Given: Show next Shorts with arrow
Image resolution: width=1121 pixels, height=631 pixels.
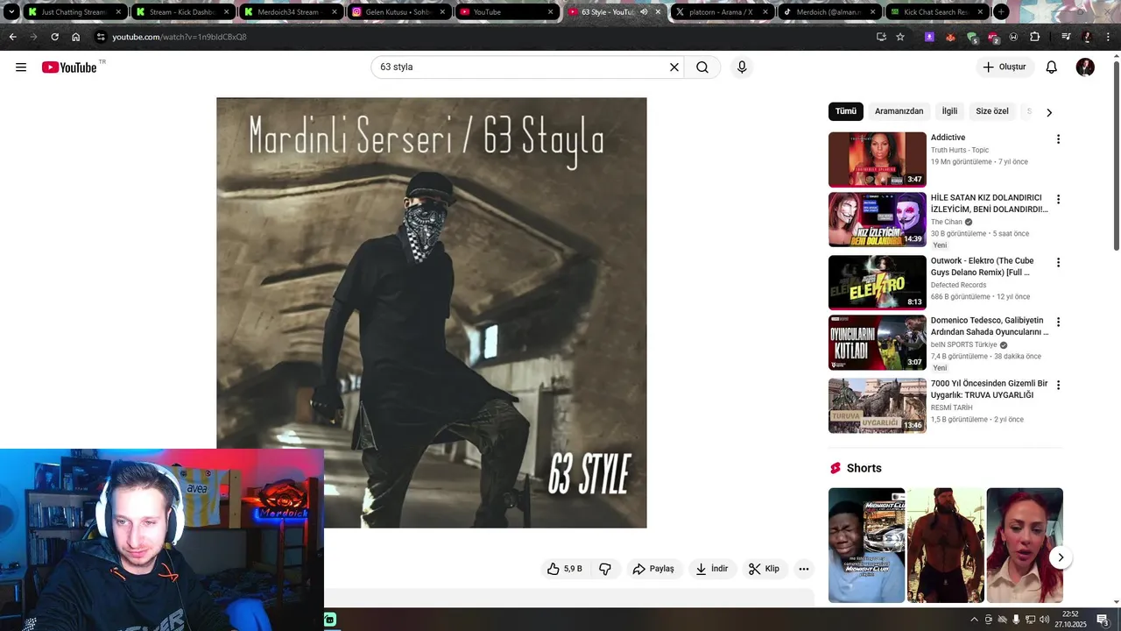Looking at the screenshot, I should point(1061,557).
